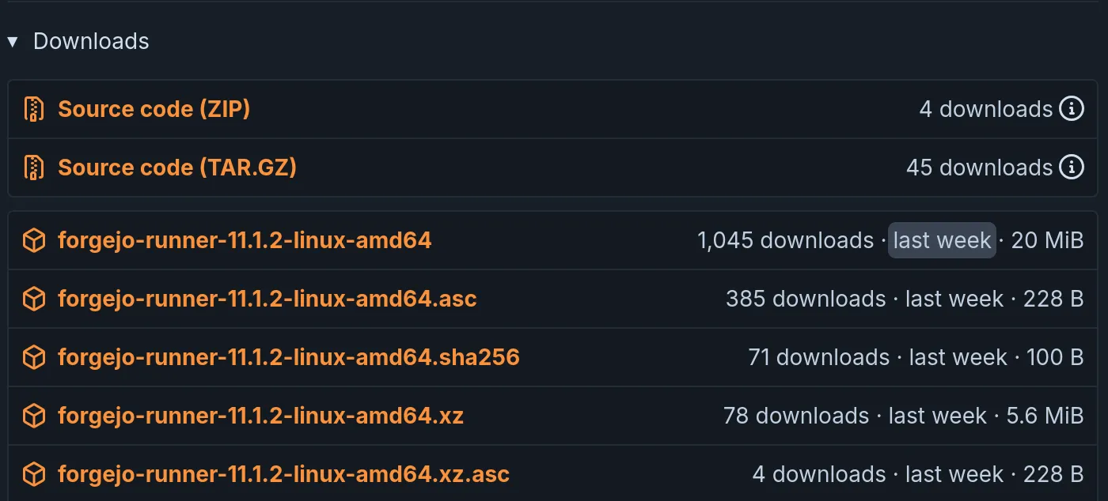Image resolution: width=1108 pixels, height=501 pixels.
Task: Download the Source code (ZIP) archive
Action: (x=154, y=108)
